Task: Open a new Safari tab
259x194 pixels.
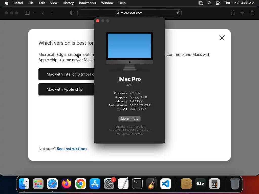Action: (x=242, y=13)
